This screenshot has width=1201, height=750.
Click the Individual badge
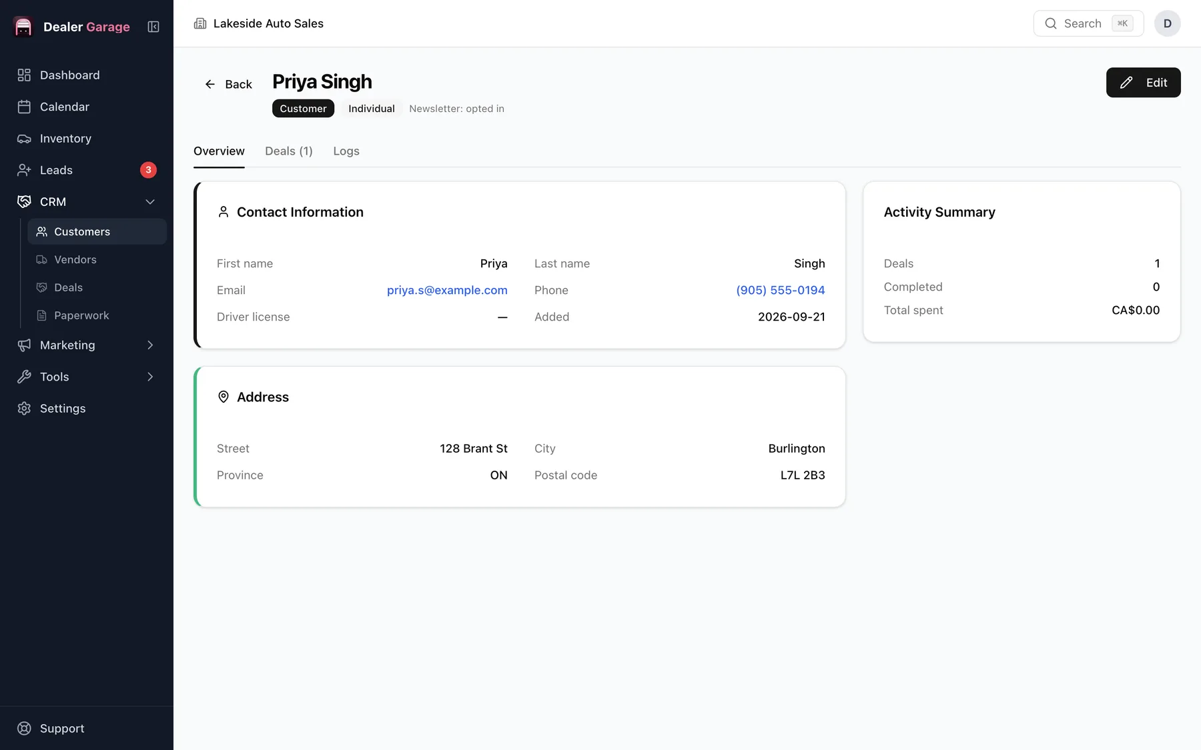[x=372, y=109]
